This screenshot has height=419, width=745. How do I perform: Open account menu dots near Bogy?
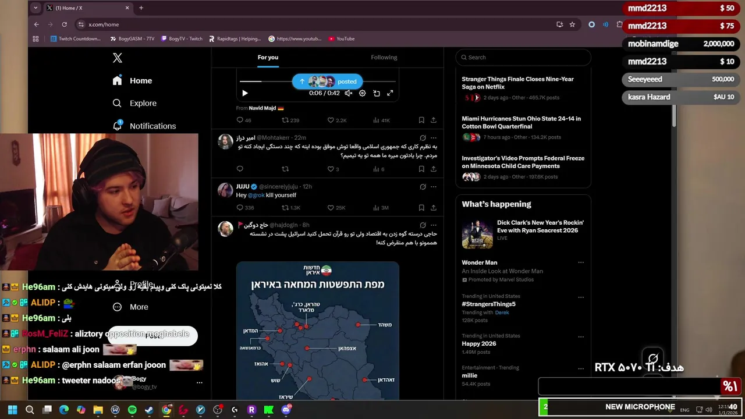[200, 382]
